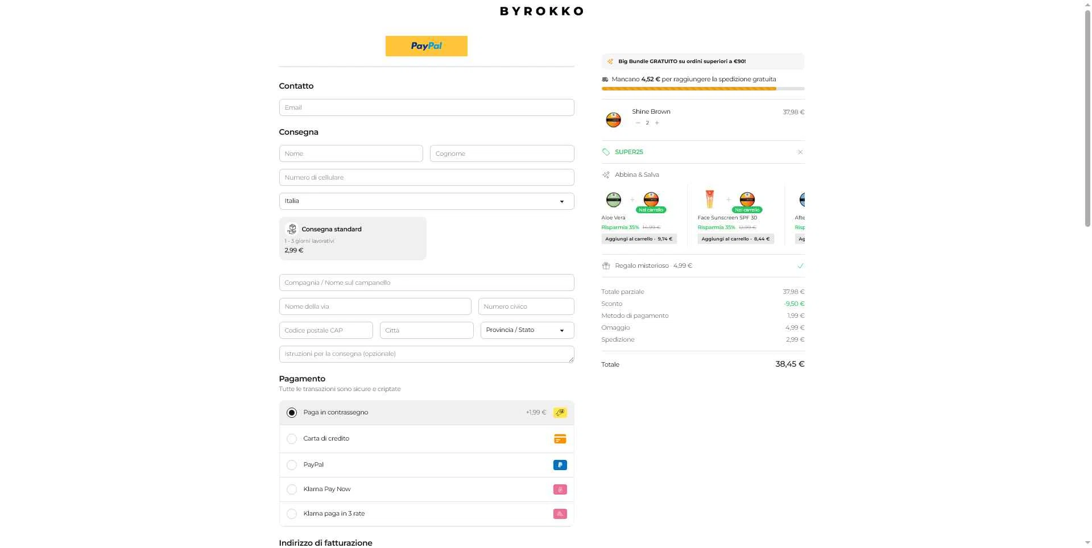Select Paga in contrassegno radio button
Viewport: 1092px width, 548px height.
tap(292, 413)
